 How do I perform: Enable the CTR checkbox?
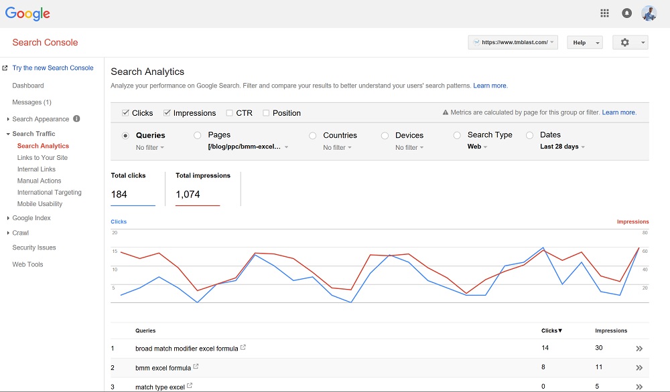point(229,113)
